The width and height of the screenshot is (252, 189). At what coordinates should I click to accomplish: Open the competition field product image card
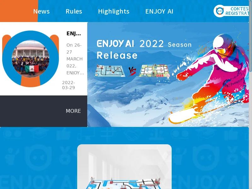(x=124, y=167)
